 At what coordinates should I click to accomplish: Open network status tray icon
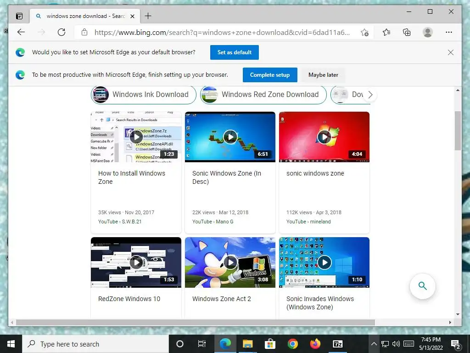(x=385, y=344)
